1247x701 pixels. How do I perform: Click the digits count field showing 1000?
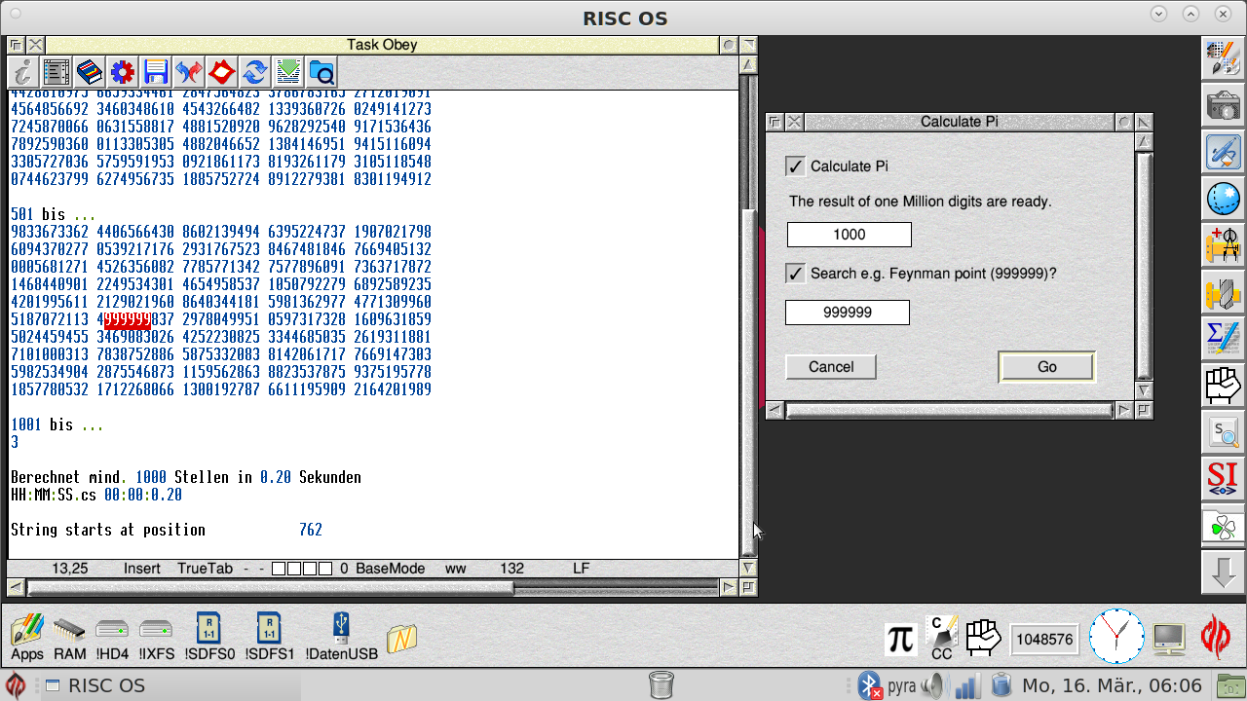pyautogui.click(x=849, y=235)
